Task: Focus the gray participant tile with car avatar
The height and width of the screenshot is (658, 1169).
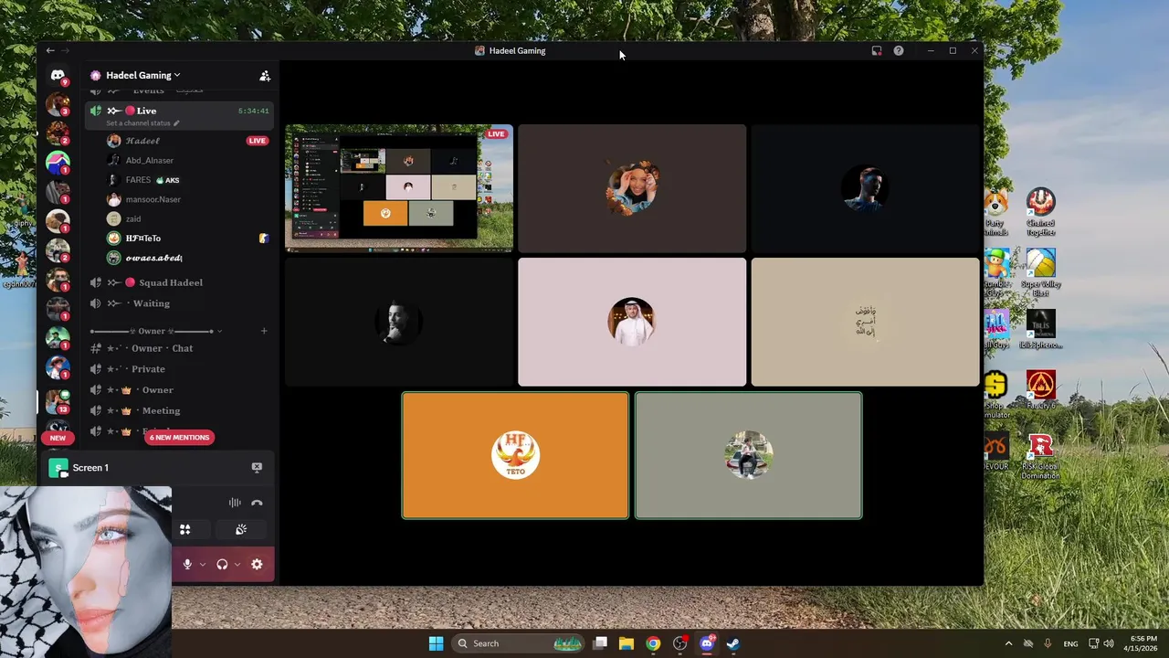Action: coord(748,455)
